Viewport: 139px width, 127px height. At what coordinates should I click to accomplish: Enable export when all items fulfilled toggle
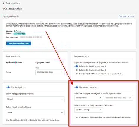pyautogui.click(x=76, y=118)
